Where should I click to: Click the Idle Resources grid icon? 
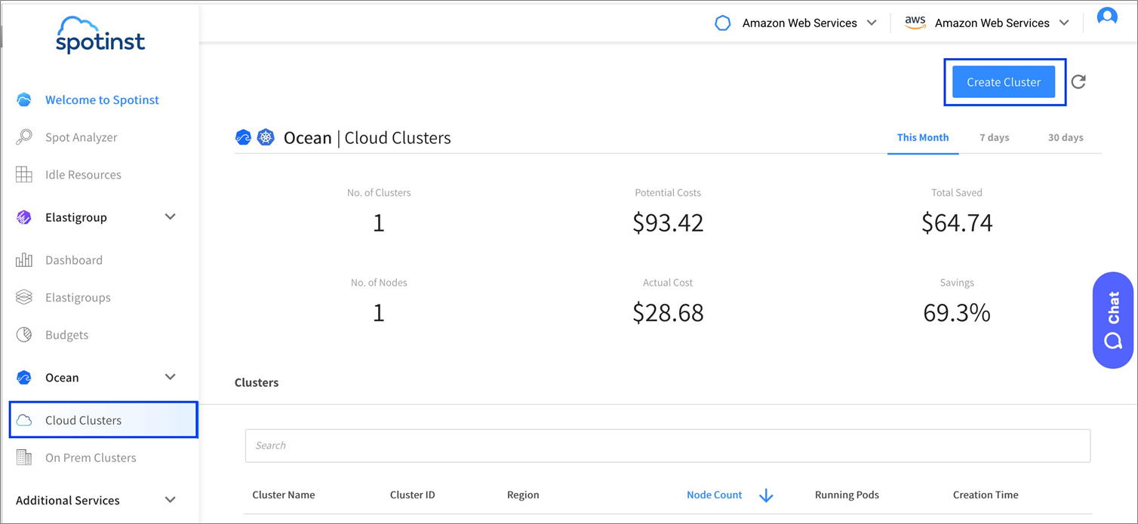click(x=24, y=175)
